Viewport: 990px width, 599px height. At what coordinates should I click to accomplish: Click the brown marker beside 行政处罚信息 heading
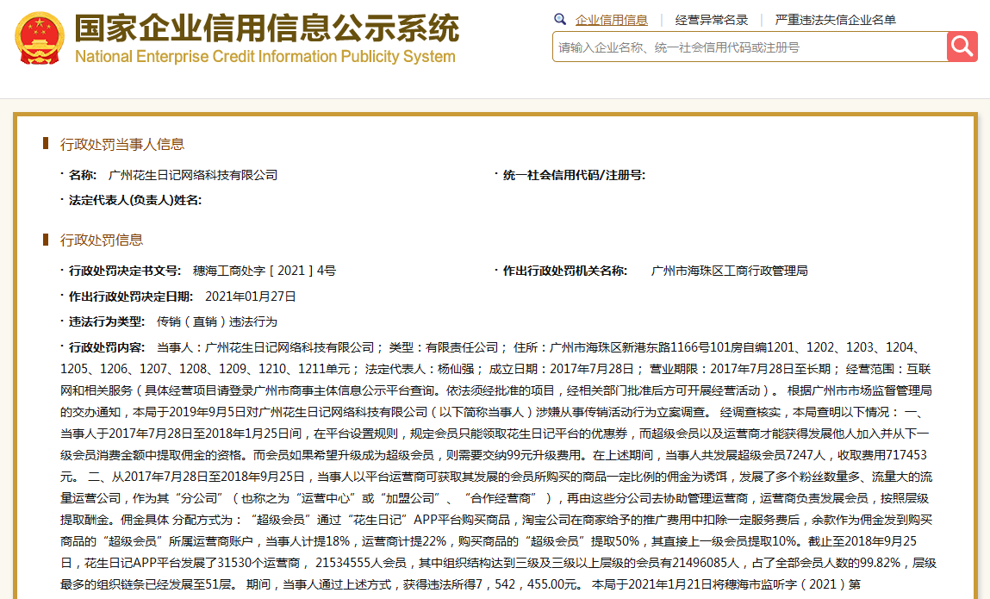(x=46, y=240)
